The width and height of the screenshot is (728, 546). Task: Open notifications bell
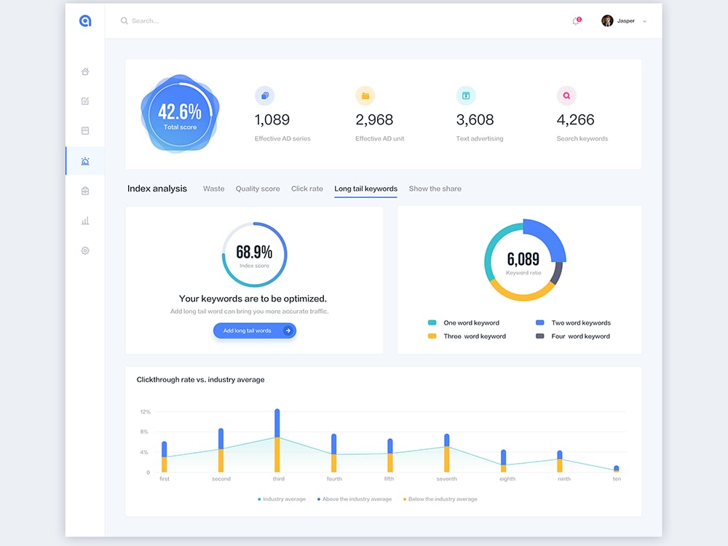(x=576, y=21)
